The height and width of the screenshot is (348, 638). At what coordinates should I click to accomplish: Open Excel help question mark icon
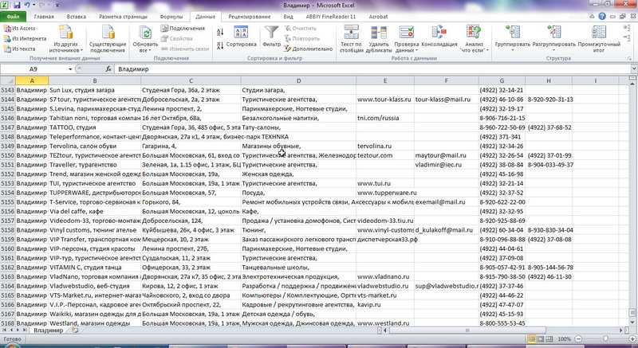(x=602, y=17)
